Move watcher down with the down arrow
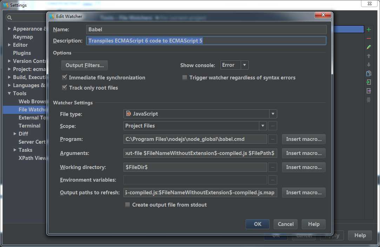Viewport: 380px width, 247px height. click(369, 65)
